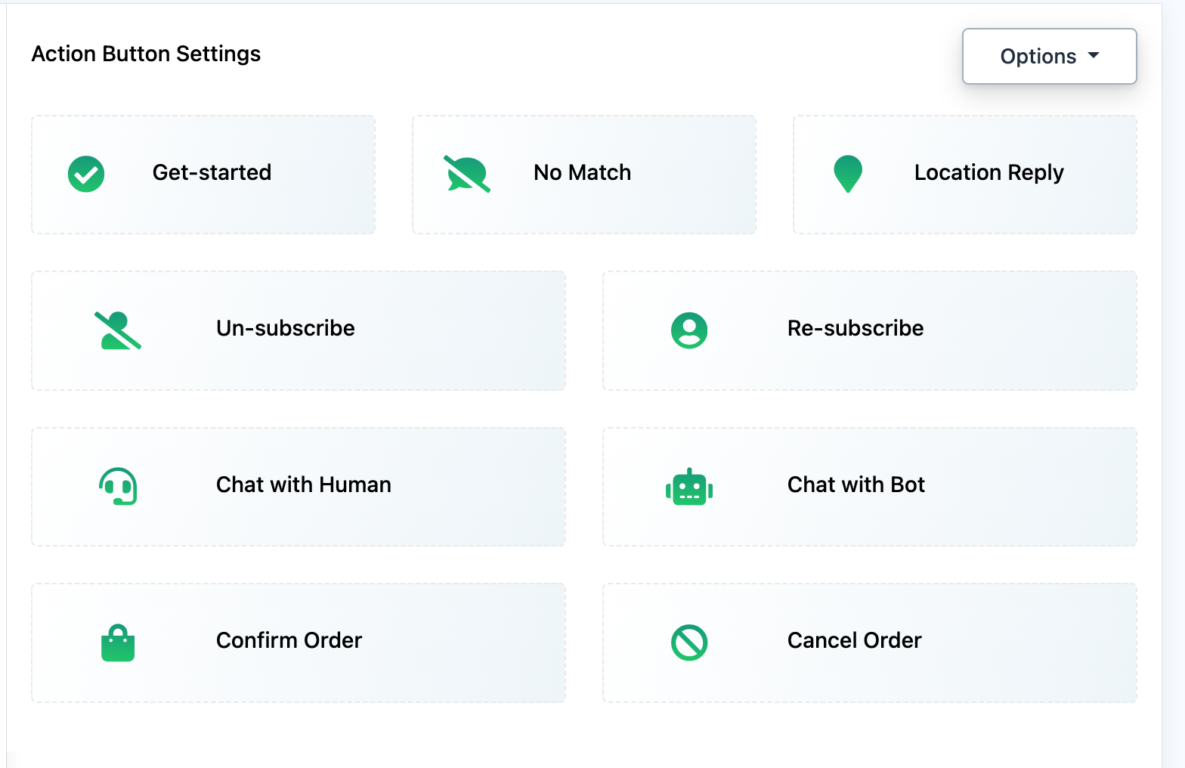
Task: Open the Chat with Human label
Action: pos(304,485)
